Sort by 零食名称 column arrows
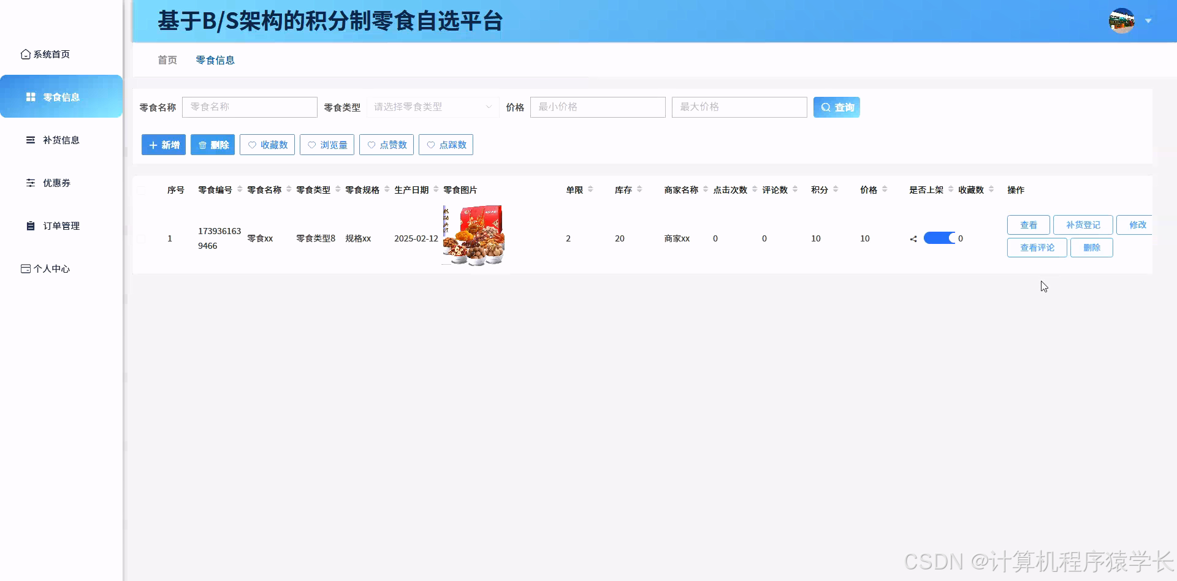Screen dimensions: 1177x581 289,189
